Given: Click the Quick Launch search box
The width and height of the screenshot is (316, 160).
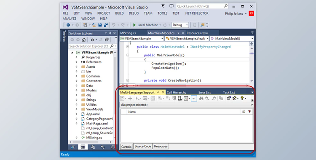Looking at the screenshot, I should [202, 6].
